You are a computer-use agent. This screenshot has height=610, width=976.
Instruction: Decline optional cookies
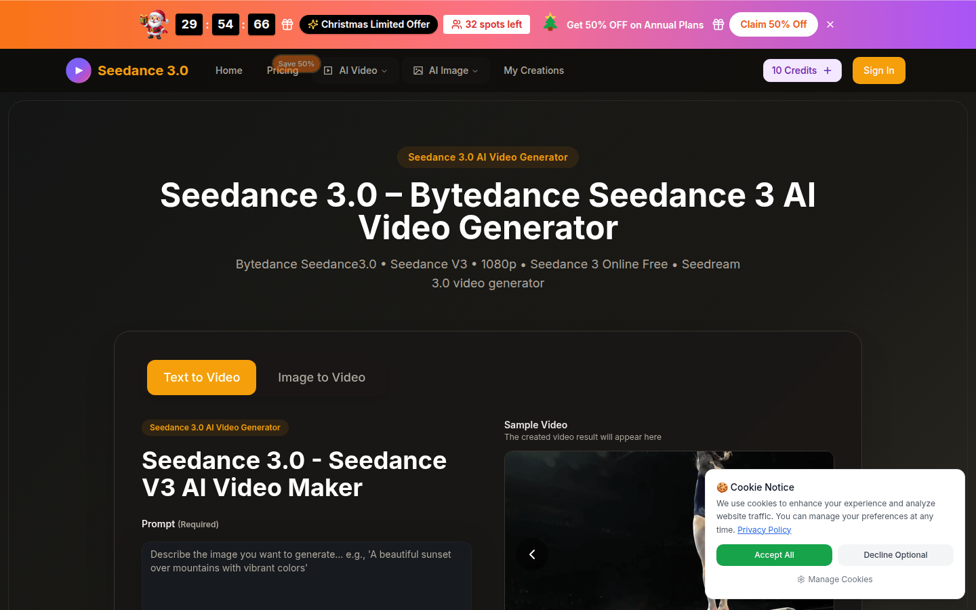[x=895, y=555]
